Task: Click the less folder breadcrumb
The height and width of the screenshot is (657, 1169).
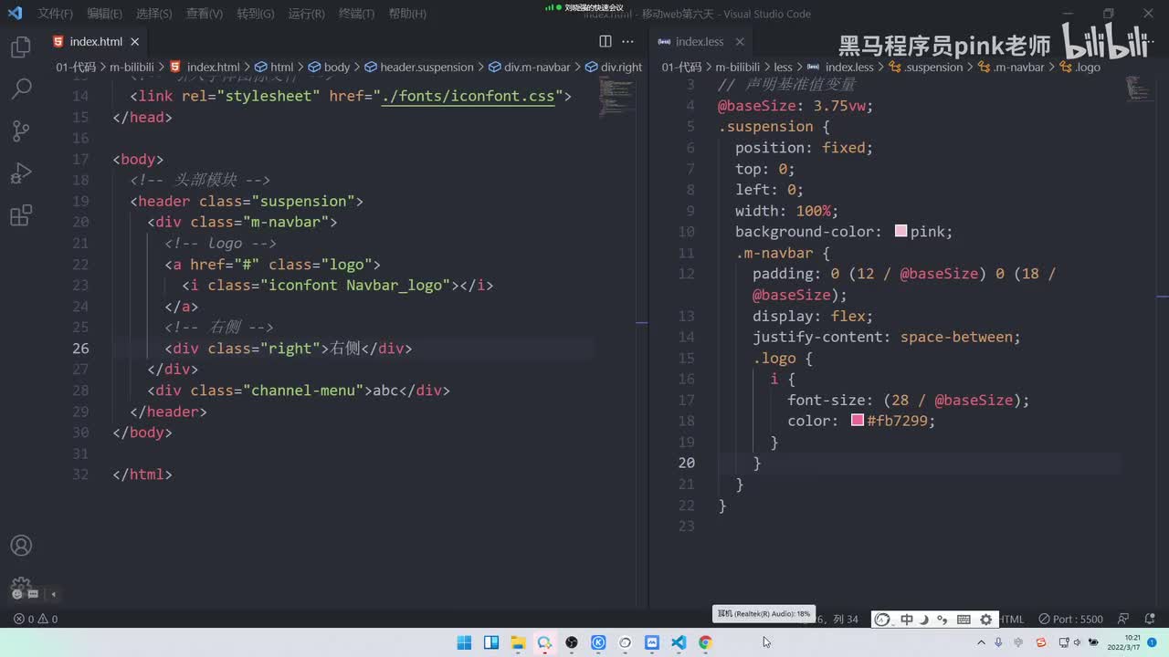Action: (x=783, y=67)
